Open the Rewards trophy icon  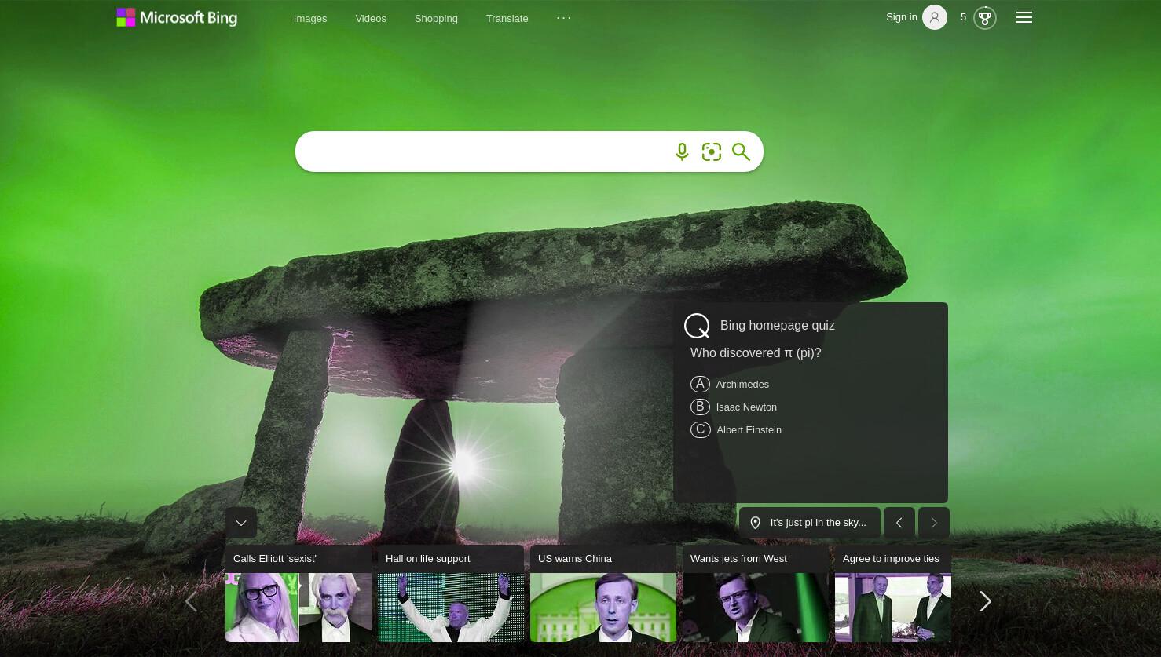(985, 18)
